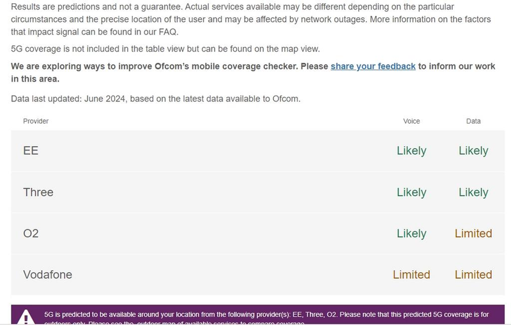The height and width of the screenshot is (325, 511).
Task: Click EE's Data "Likely" status
Action: click(x=473, y=151)
